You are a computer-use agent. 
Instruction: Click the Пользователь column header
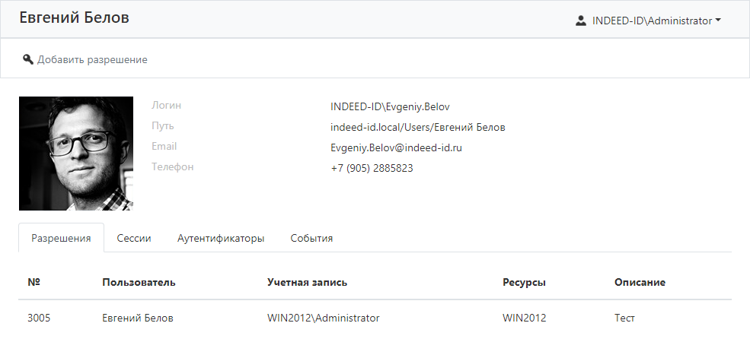point(139,282)
